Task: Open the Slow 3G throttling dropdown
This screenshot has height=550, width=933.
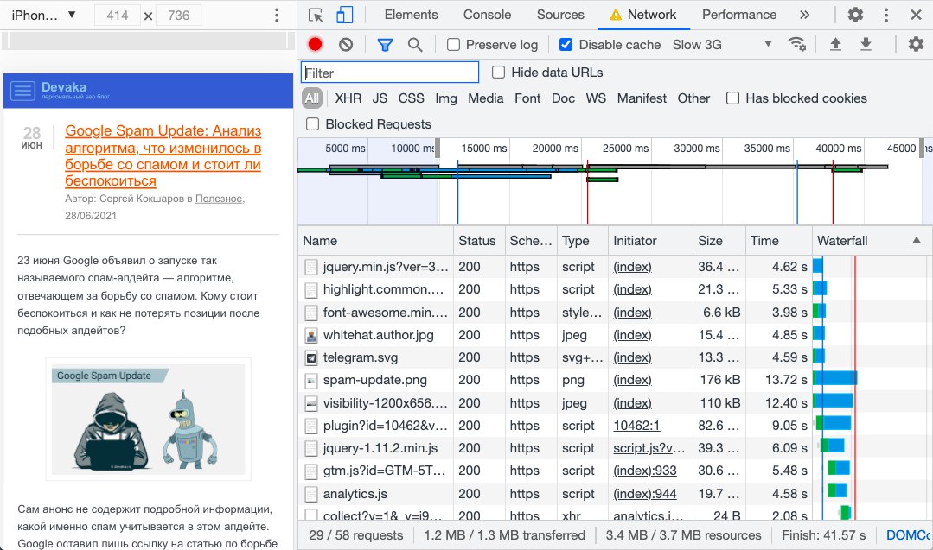Action: click(x=722, y=45)
